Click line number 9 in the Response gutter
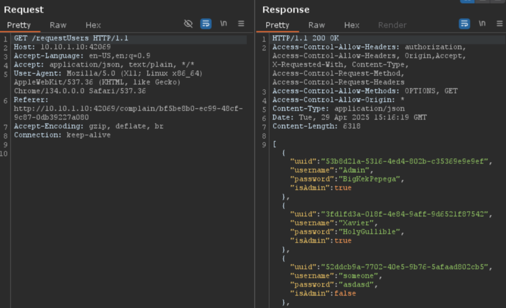The height and width of the screenshot is (308, 506). [264, 145]
